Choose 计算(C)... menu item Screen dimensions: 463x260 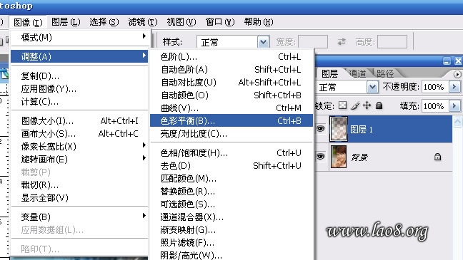coord(79,102)
